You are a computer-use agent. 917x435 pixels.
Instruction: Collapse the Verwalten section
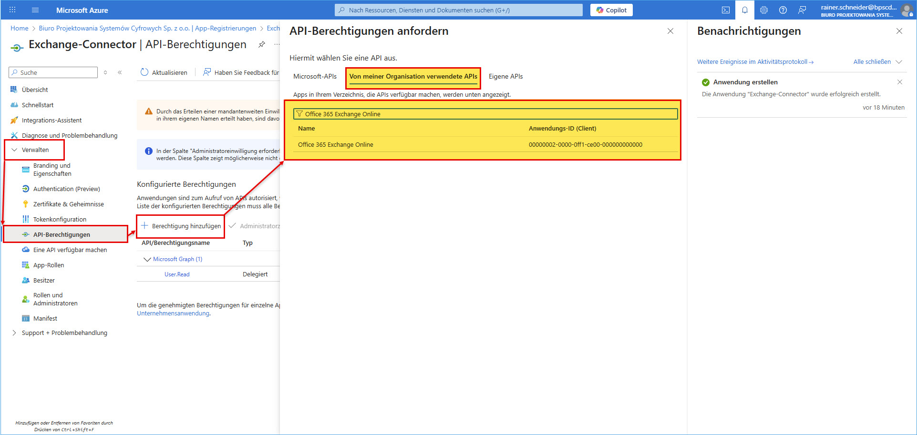35,150
